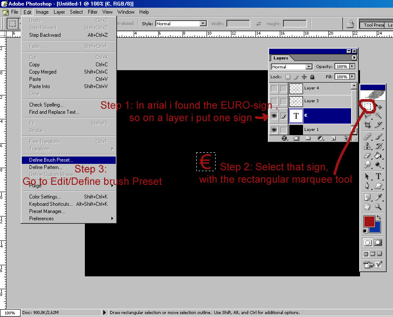Select the Layer 3 thumbnail
This screenshot has height=317, width=393.
coord(296,101)
